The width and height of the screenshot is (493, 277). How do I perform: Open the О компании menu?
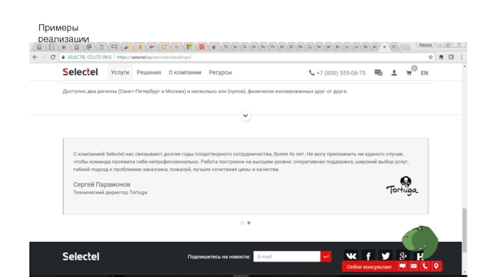coord(185,72)
